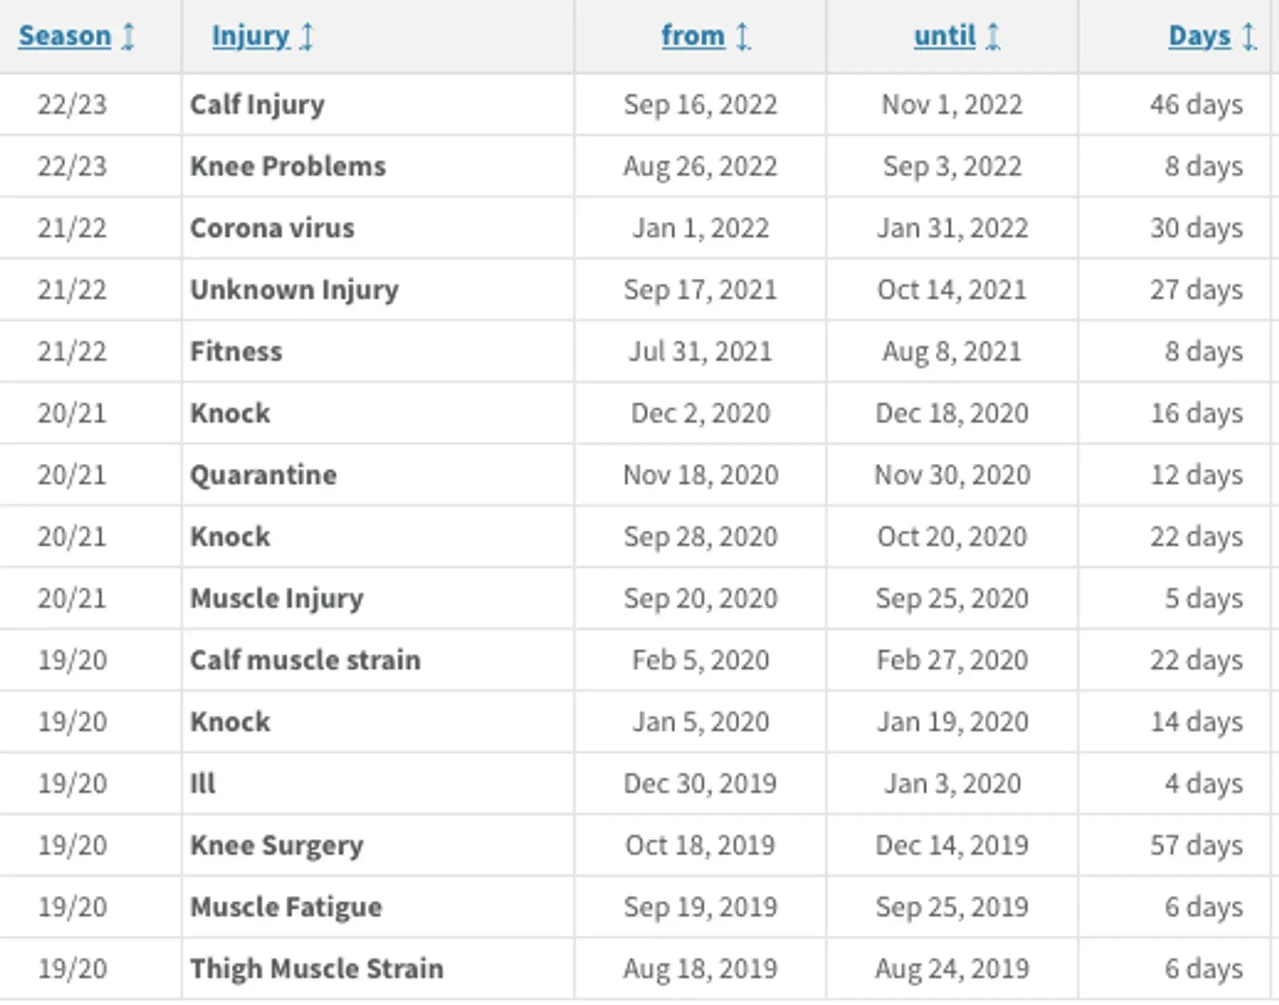Sort by the Days header link
This screenshot has width=1279, height=1005.
(x=1200, y=36)
